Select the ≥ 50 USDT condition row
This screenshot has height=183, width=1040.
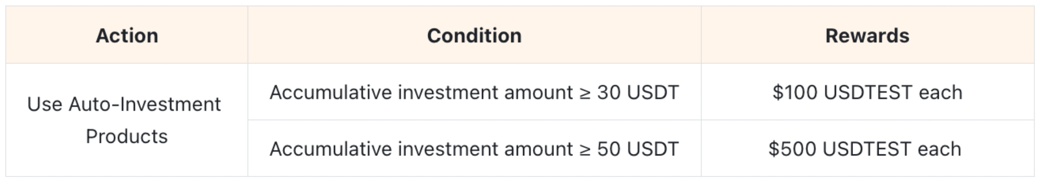pyautogui.click(x=474, y=149)
